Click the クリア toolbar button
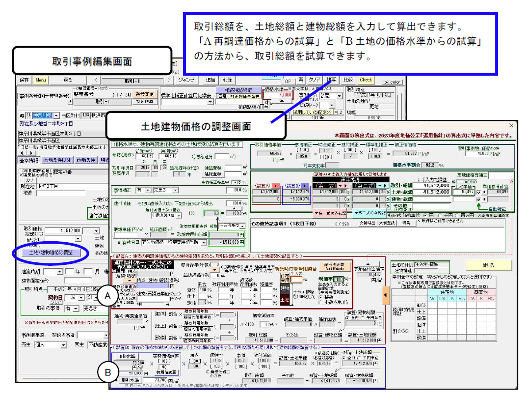The height and width of the screenshot is (397, 527). point(315,80)
